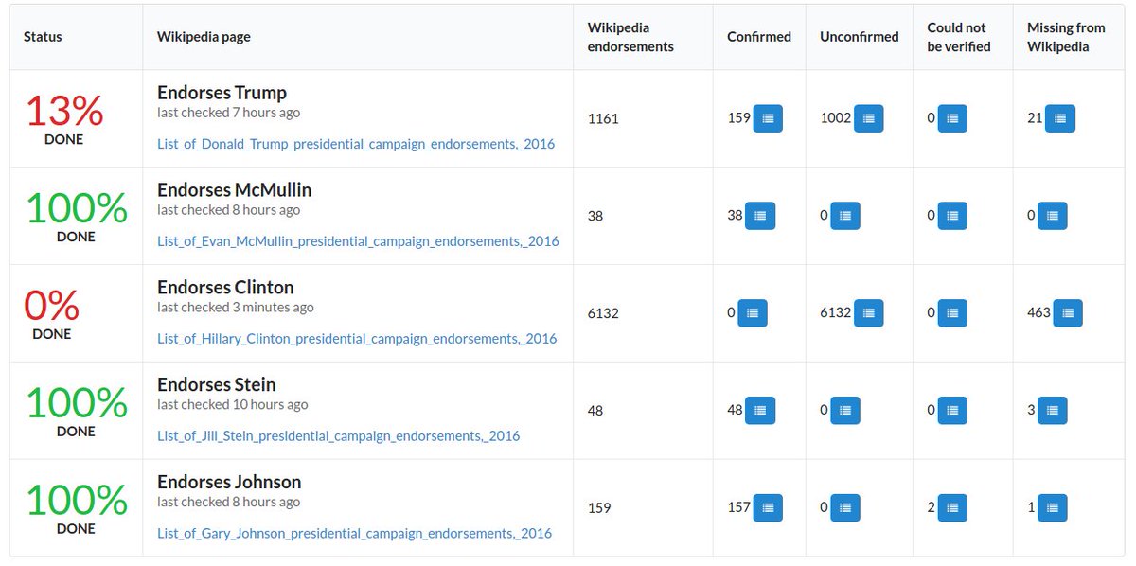Click the Could not be verified header
Screen dimensions: 1136x566
click(x=959, y=37)
